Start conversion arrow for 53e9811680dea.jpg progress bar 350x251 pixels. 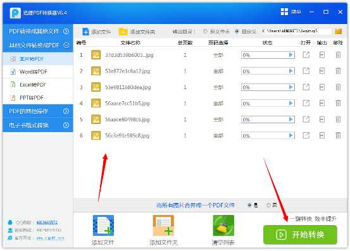(291, 87)
